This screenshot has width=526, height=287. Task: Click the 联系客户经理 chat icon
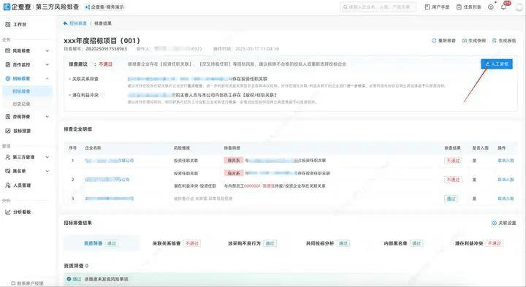pyautogui.click(x=13, y=283)
